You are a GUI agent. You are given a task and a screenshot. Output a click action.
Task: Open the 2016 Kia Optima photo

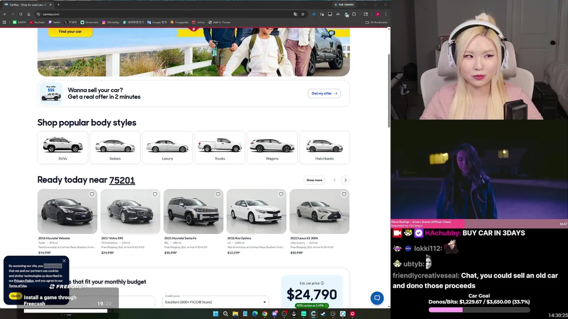pos(256,211)
